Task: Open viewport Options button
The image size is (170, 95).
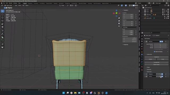Action: (x=137, y=8)
